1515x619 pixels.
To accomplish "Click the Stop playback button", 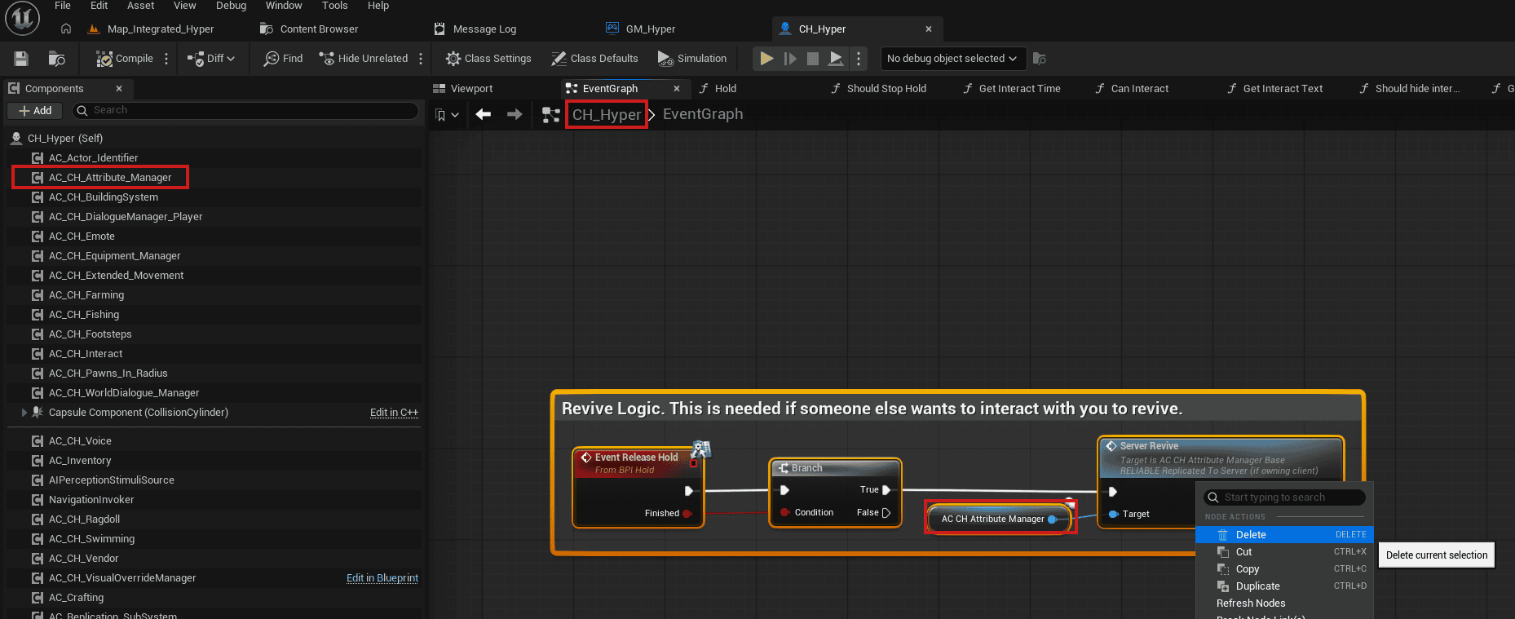I will click(x=813, y=59).
